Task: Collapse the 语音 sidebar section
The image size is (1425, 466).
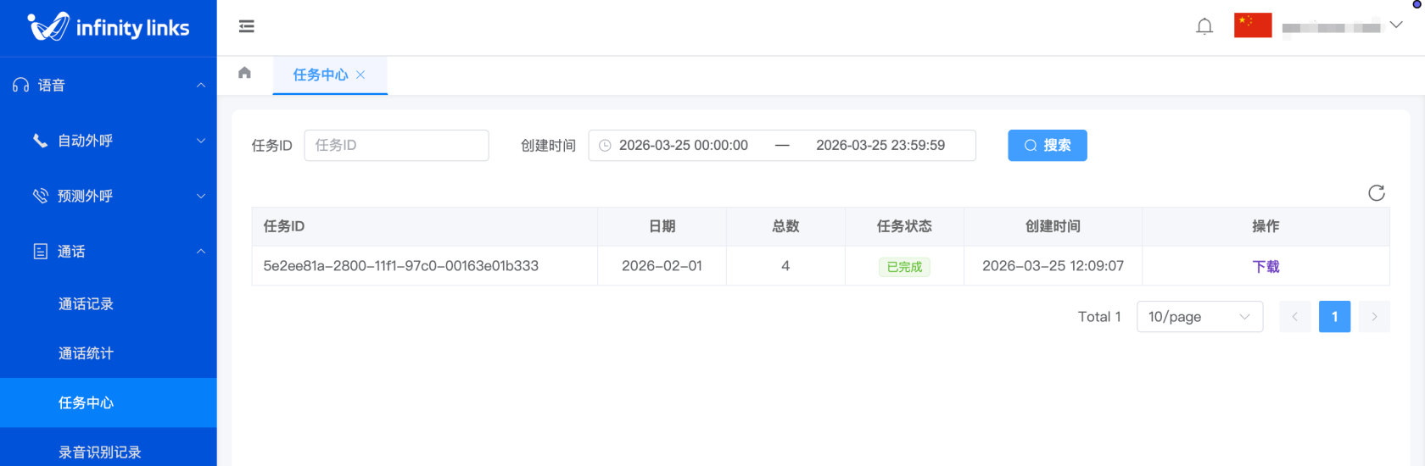Action: tap(201, 86)
